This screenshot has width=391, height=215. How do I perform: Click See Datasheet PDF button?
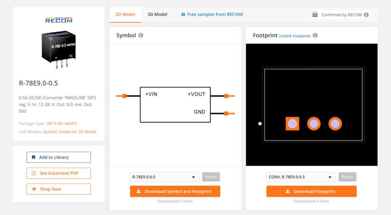coord(58,173)
